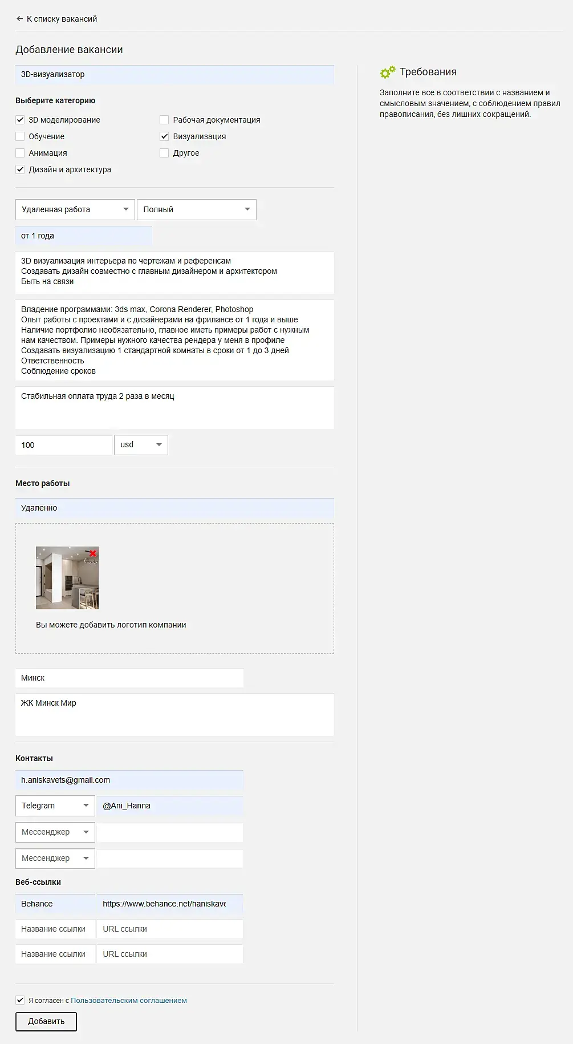The width and height of the screenshot is (573, 1044).
Task: Click the salary field showing 100
Action: [64, 445]
